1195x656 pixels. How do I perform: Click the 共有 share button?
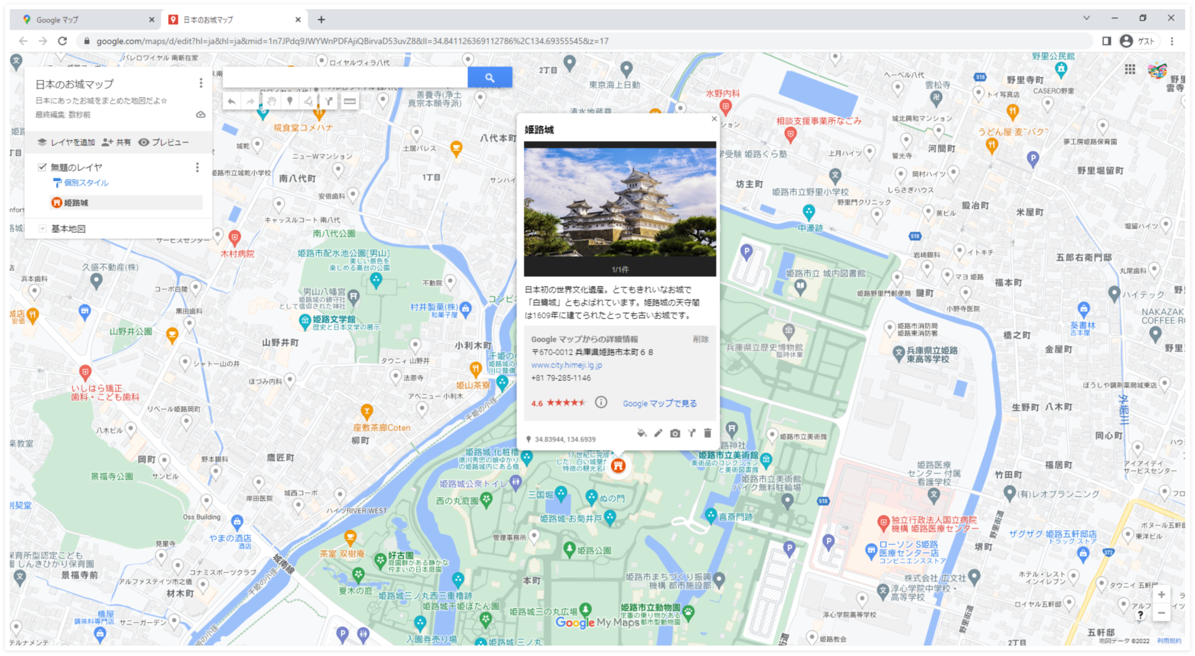(x=116, y=142)
